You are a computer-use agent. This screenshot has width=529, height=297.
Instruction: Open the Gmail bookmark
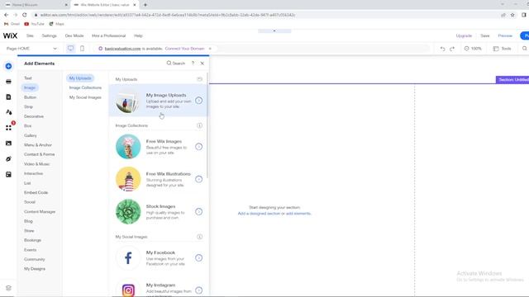[x=12, y=24]
